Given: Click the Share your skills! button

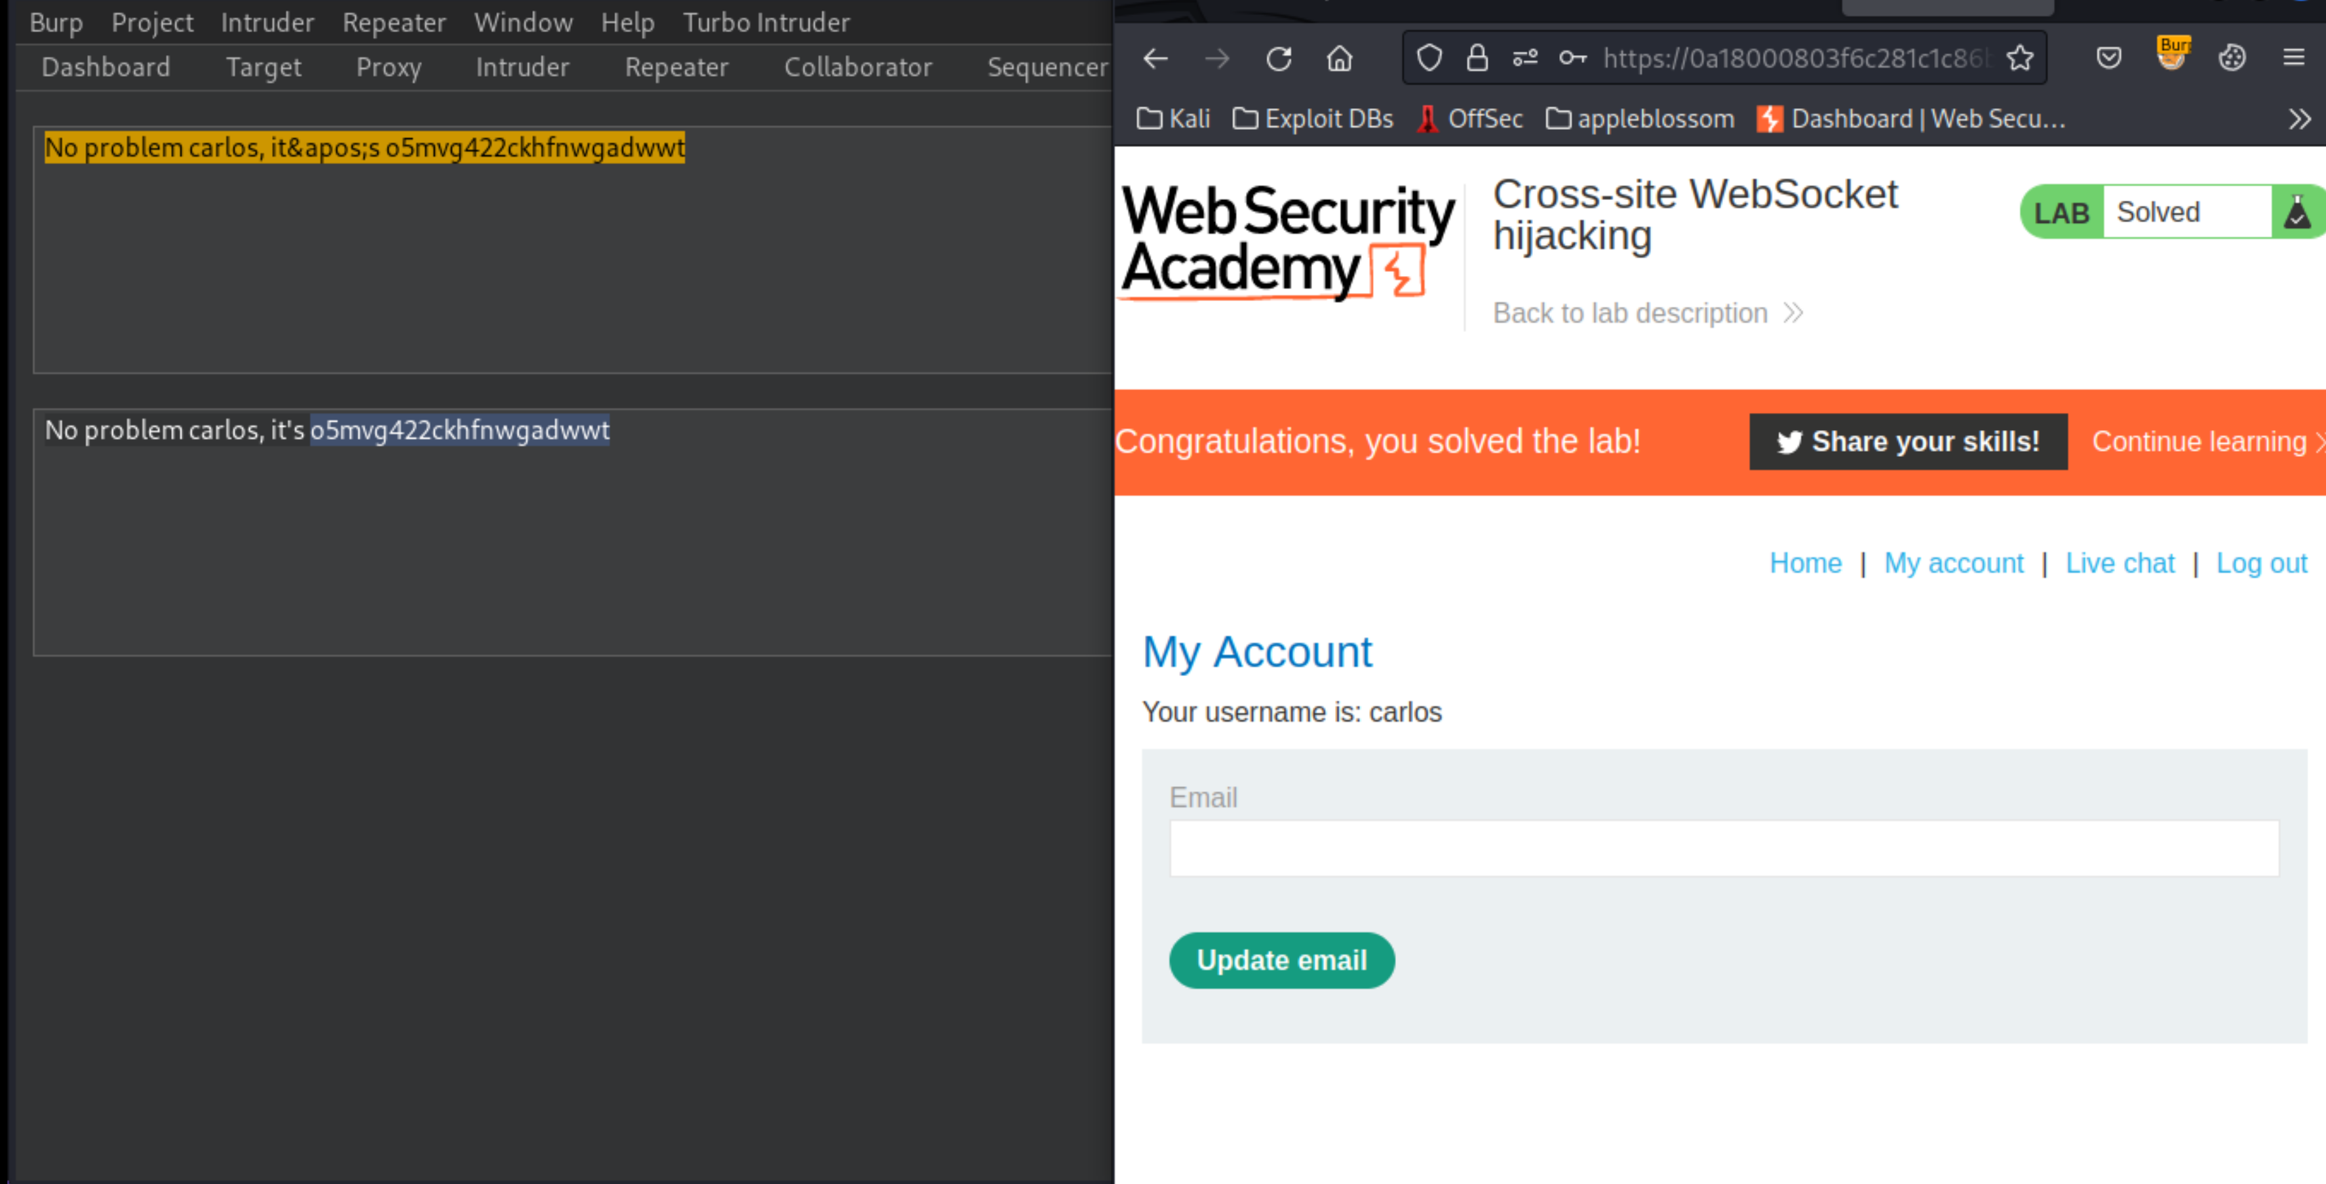Looking at the screenshot, I should tap(1908, 442).
